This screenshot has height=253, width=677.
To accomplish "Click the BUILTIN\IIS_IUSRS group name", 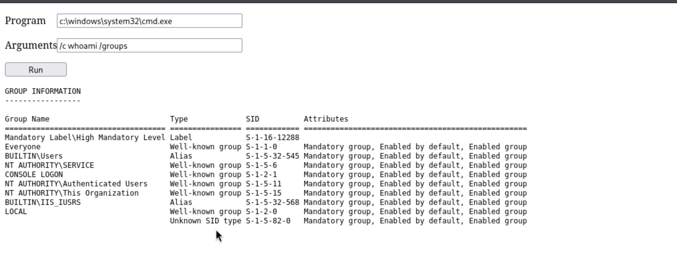I will [43, 202].
